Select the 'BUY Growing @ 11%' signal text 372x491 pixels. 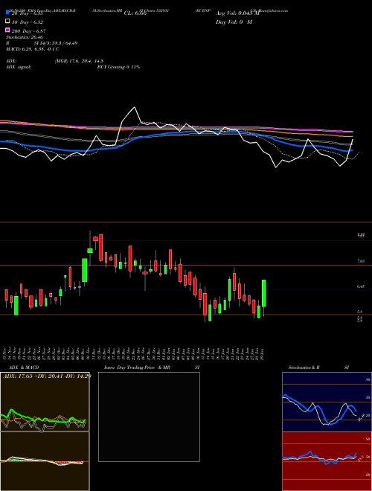pyautogui.click(x=118, y=67)
